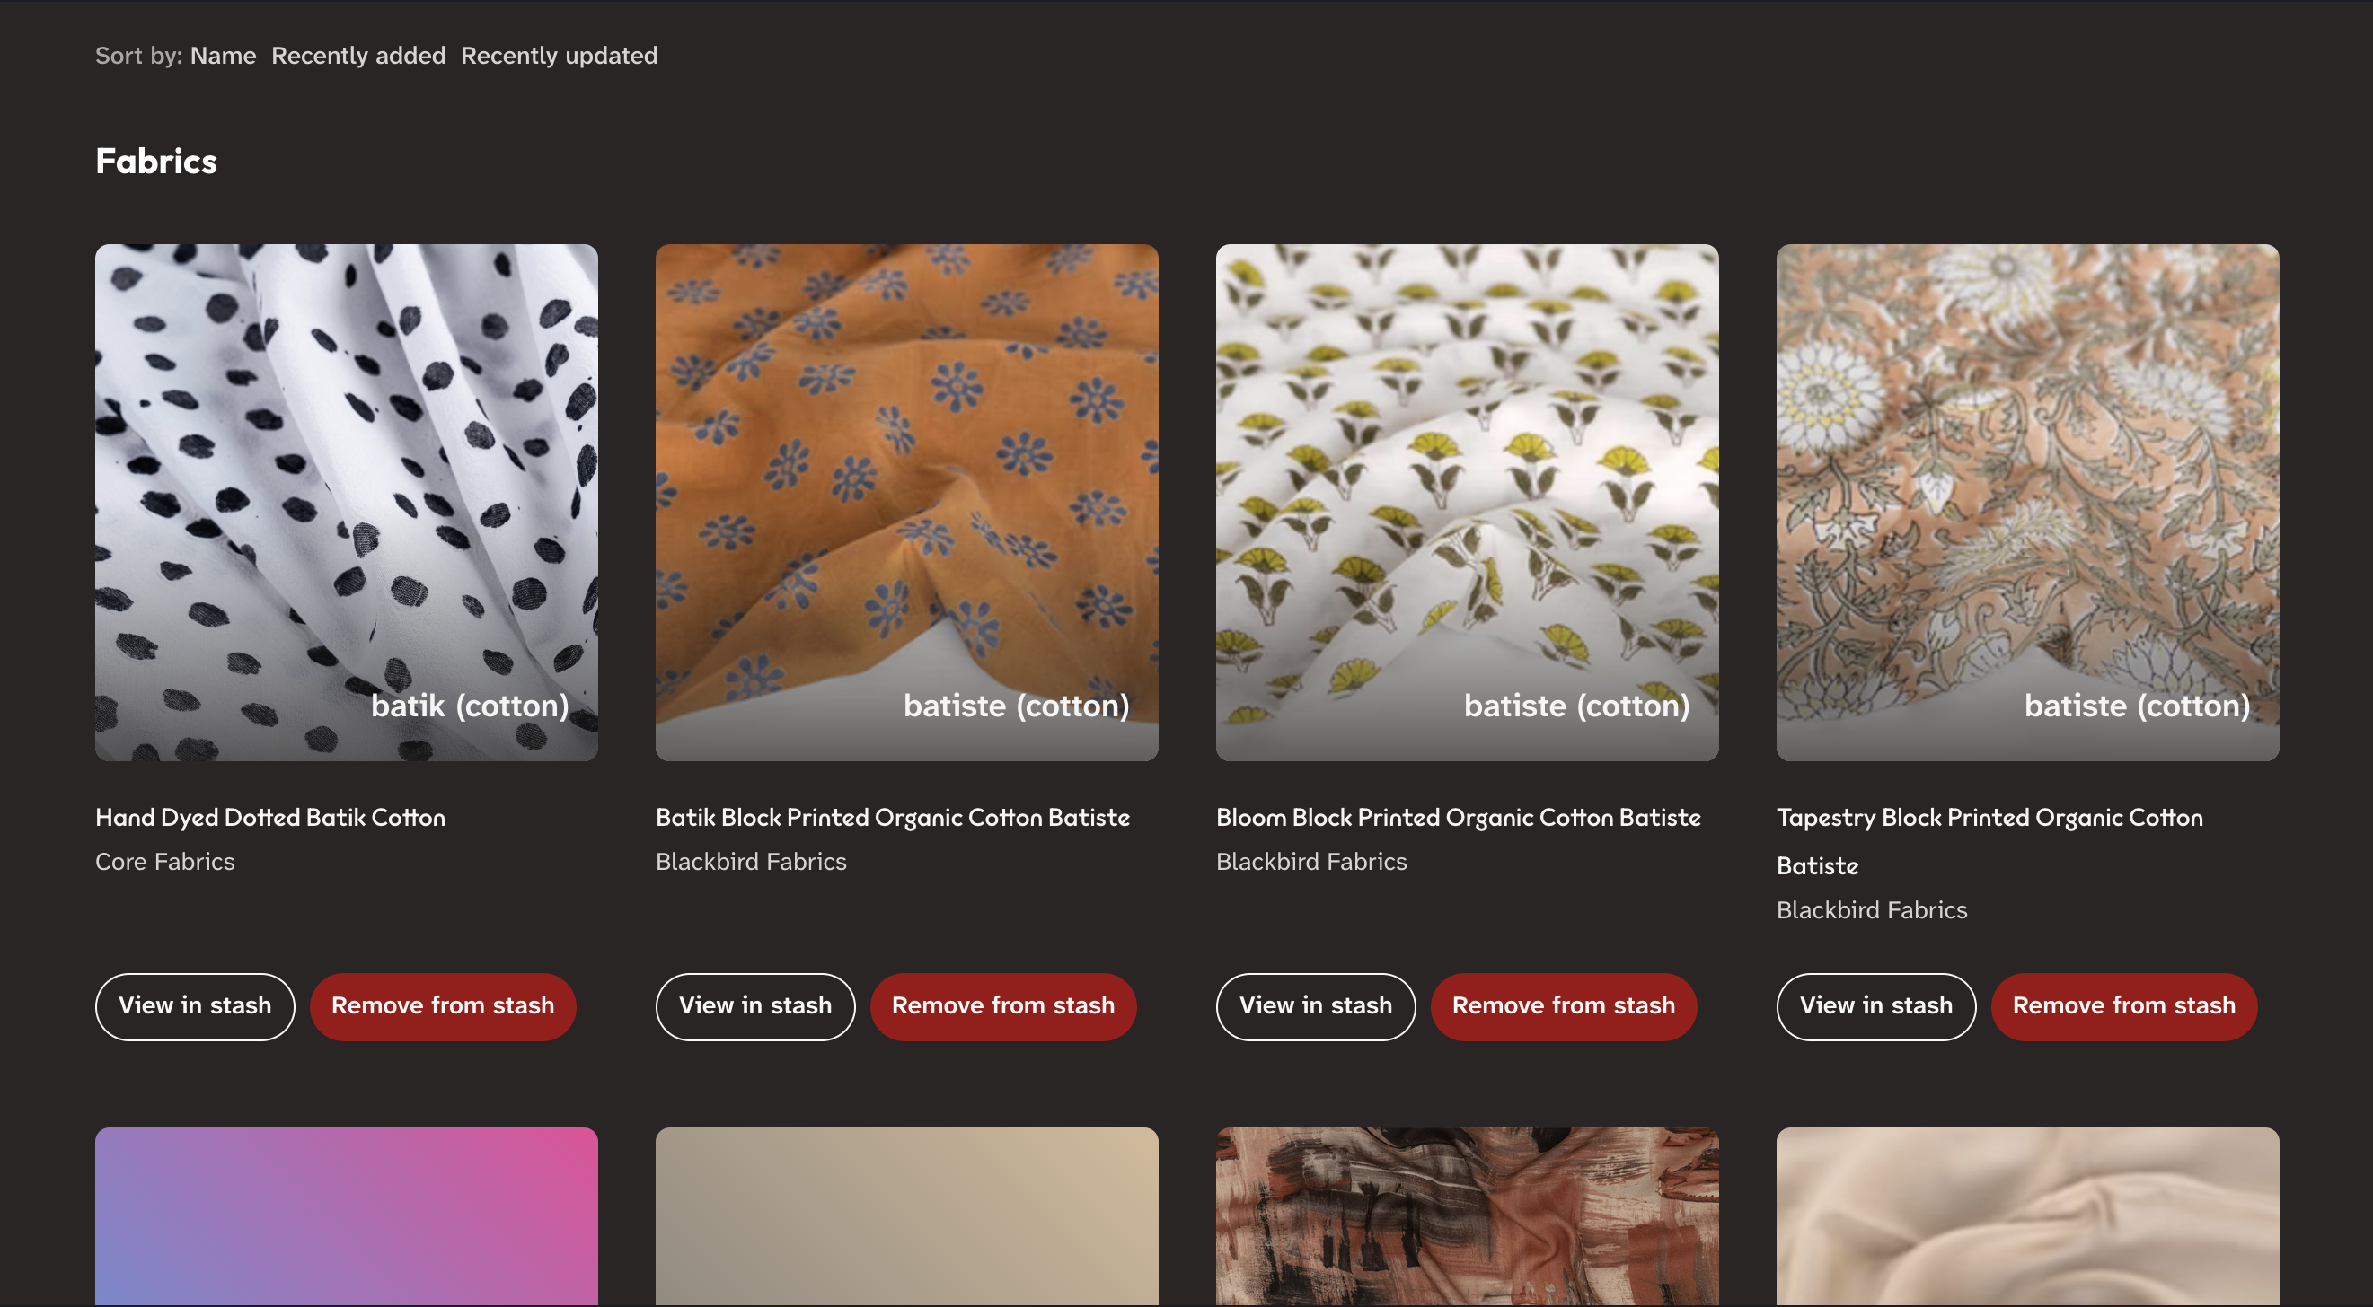Open Tapestry Block Printed fabric image
The width and height of the screenshot is (2373, 1307).
(2026, 502)
